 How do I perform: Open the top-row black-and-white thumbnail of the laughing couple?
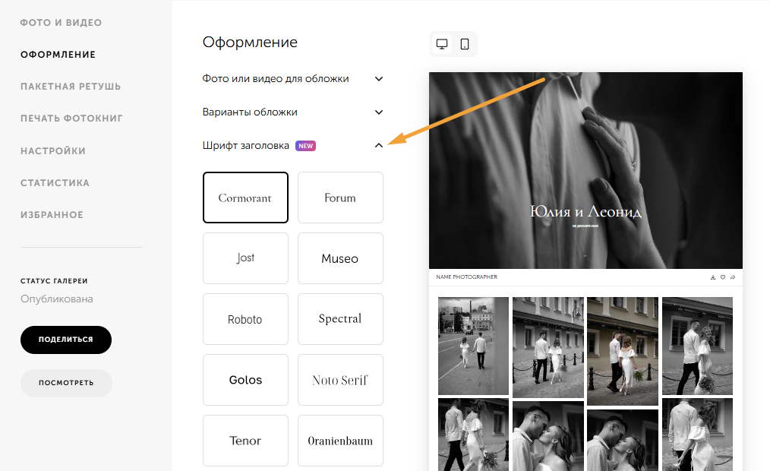697,346
